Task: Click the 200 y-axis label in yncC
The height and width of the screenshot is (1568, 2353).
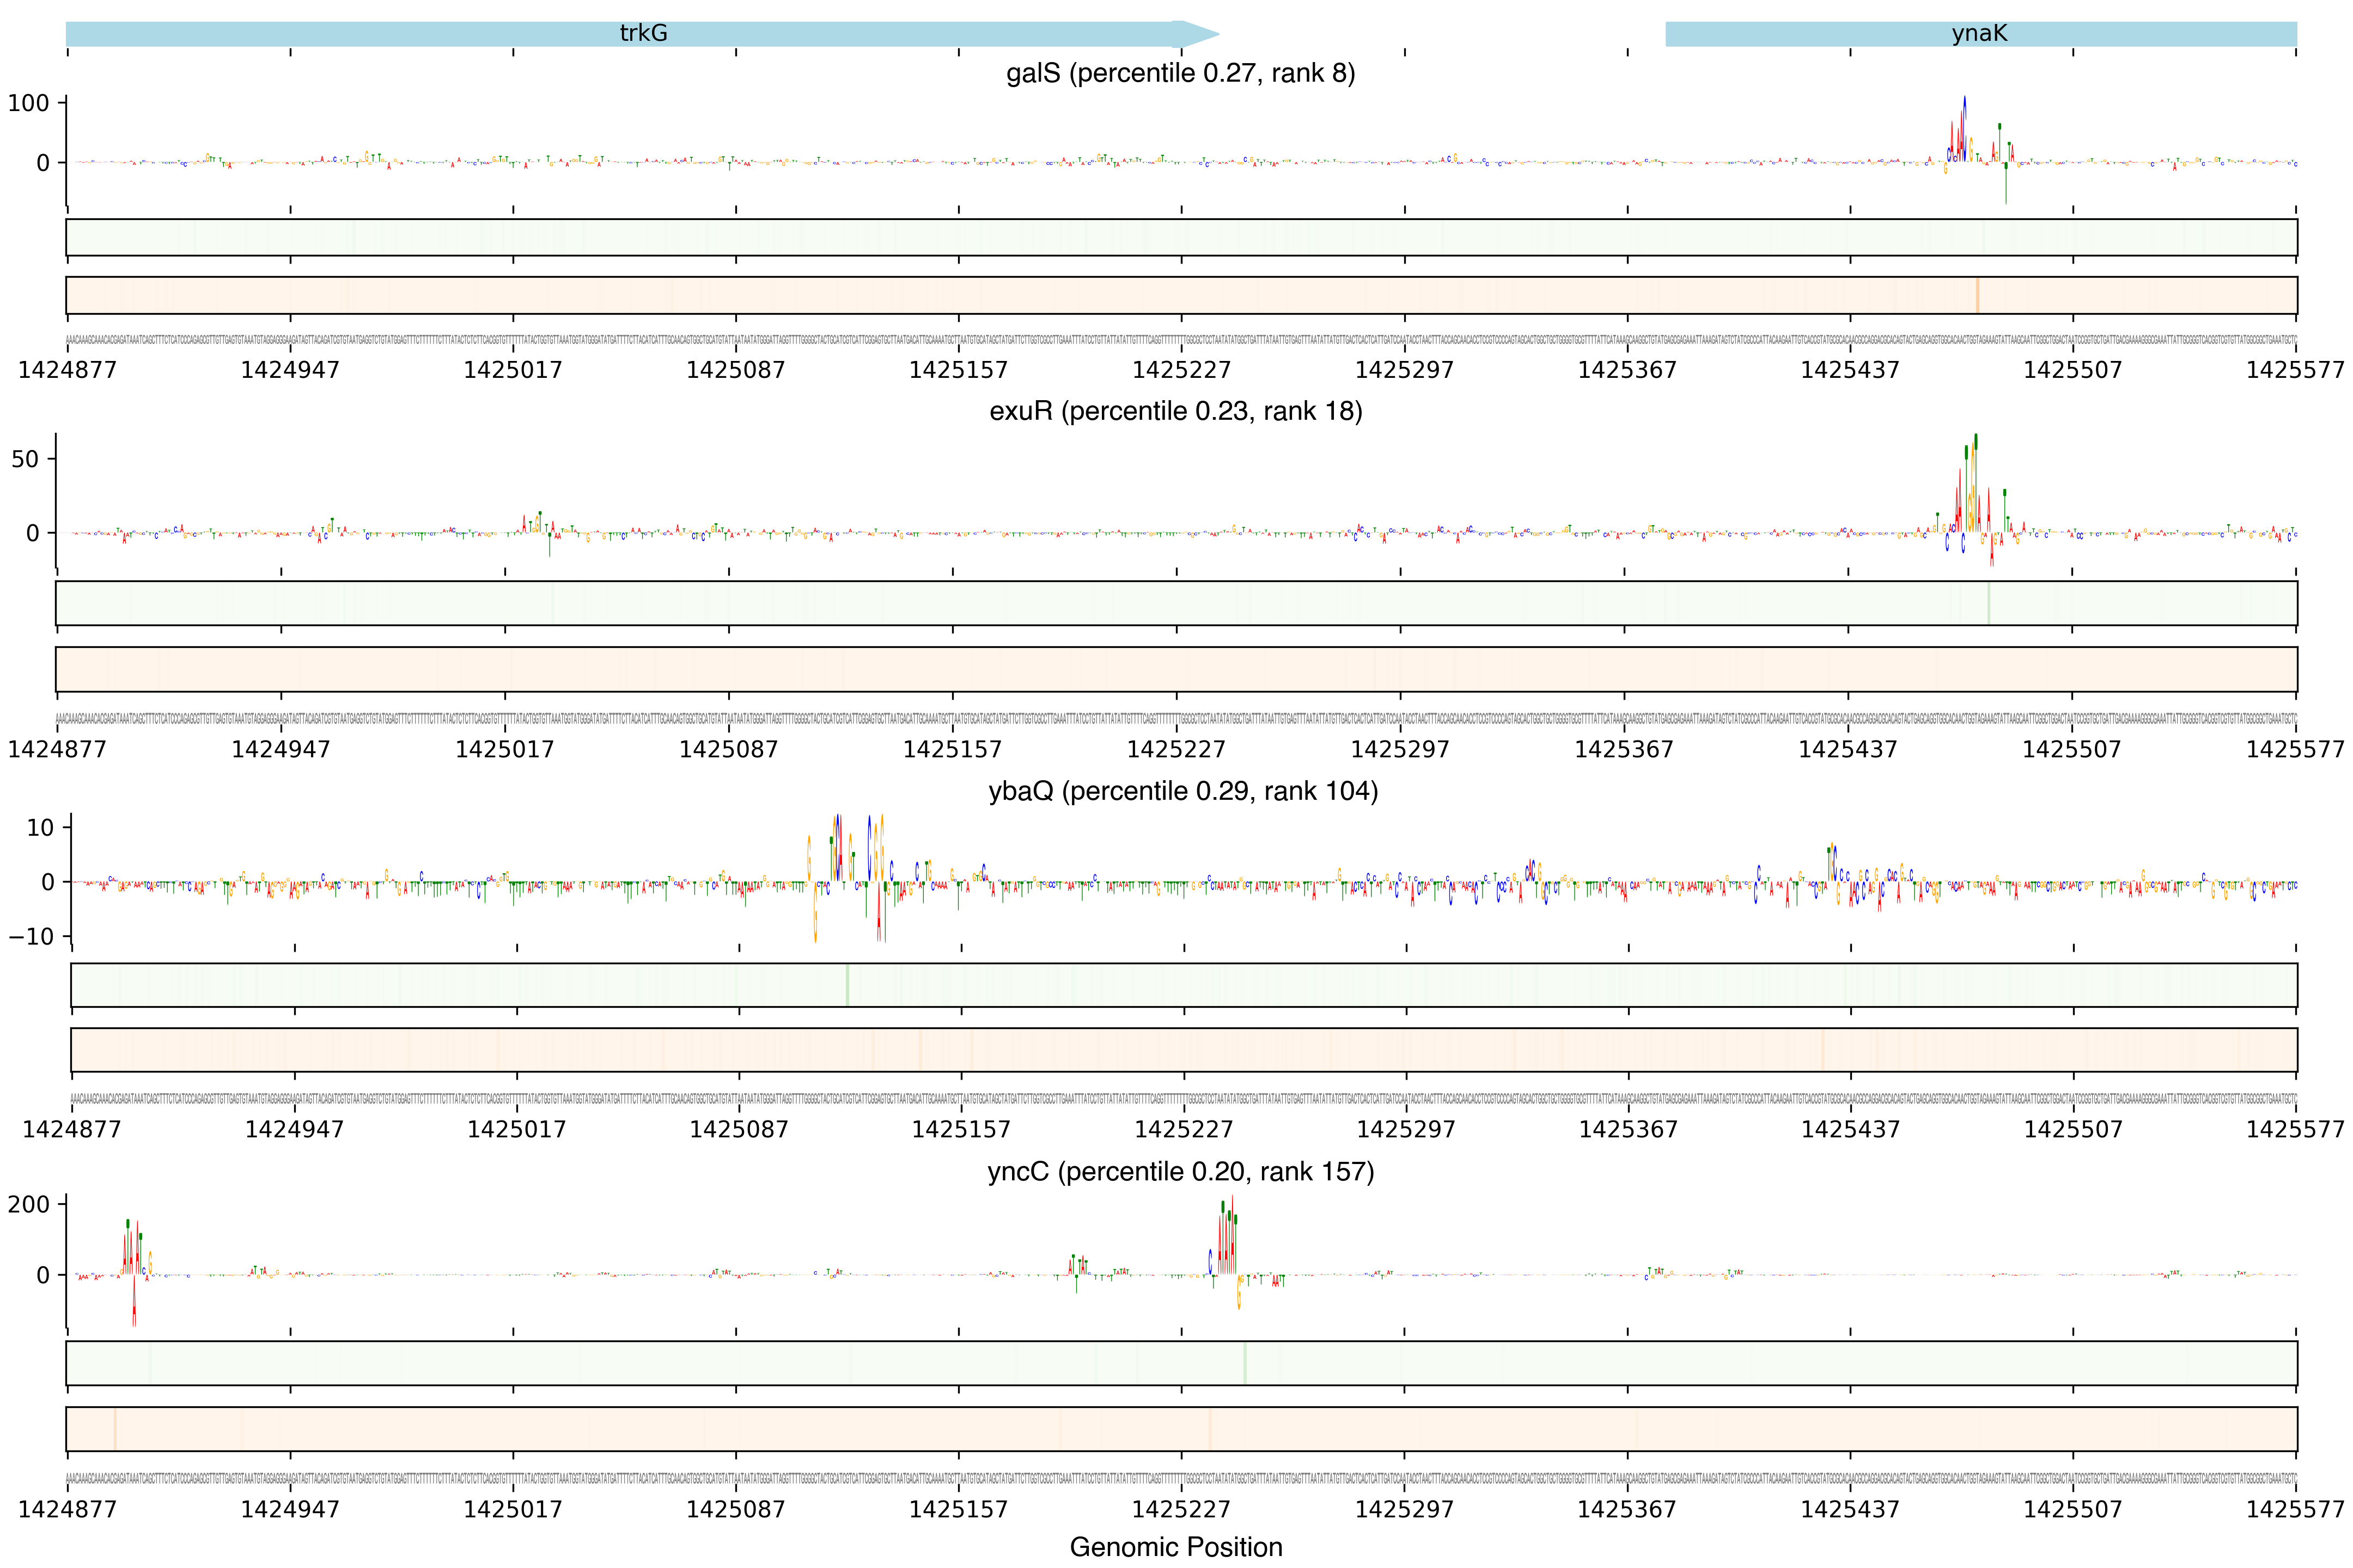Action: pos(28,1204)
